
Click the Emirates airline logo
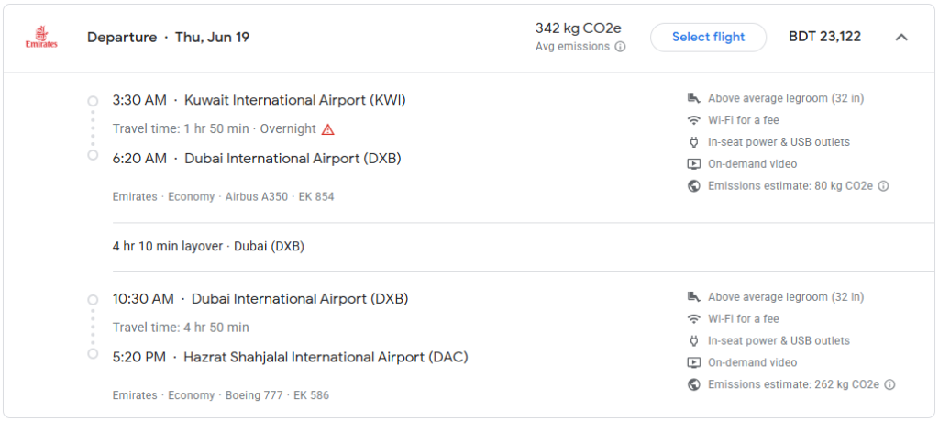click(41, 38)
